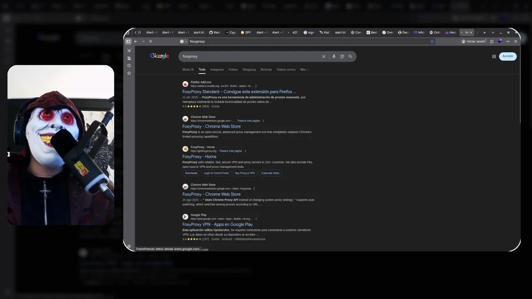
Task: Click Buy Proxy & VPN chip
Action: [x=245, y=173]
